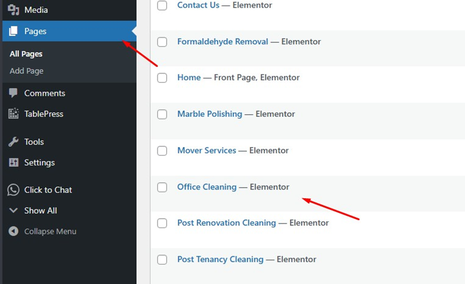Check the Post Tenancy Cleaning checkbox

[x=162, y=260]
